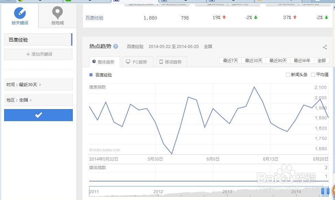This screenshot has height=200, width=335.
Task: Click the index.baidu.com chart credit text
Action: point(105,150)
